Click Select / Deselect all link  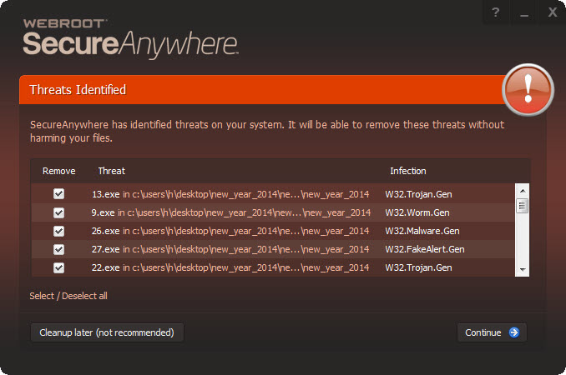68,296
